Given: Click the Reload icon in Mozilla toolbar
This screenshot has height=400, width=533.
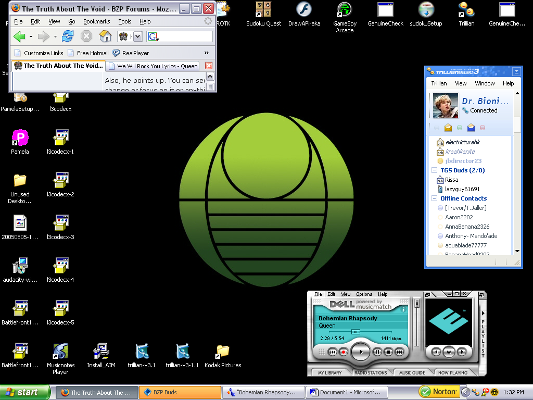Looking at the screenshot, I should (67, 36).
